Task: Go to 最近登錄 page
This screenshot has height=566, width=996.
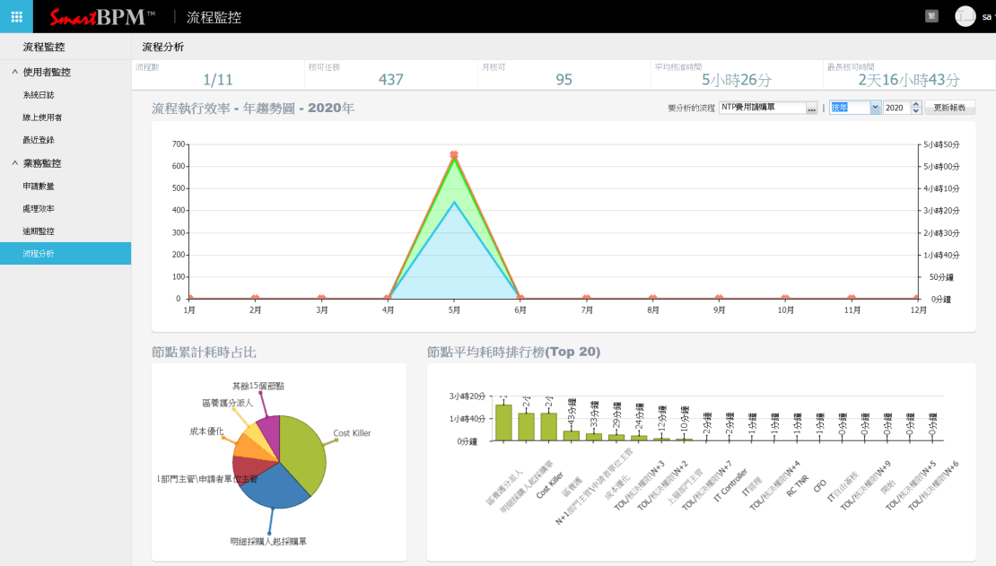Action: pos(39,140)
